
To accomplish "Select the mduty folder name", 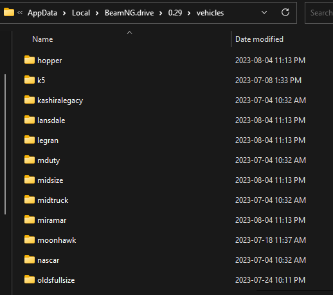I will pos(49,160).
